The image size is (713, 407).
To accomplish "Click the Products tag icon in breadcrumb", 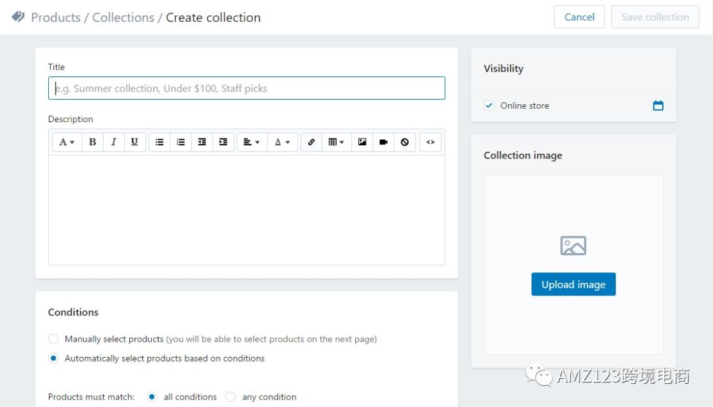I will tap(18, 16).
